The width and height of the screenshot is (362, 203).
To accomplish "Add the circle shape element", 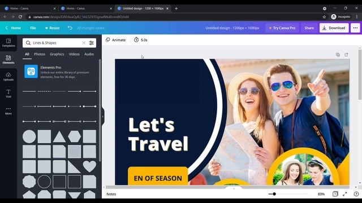I will click(29, 136).
